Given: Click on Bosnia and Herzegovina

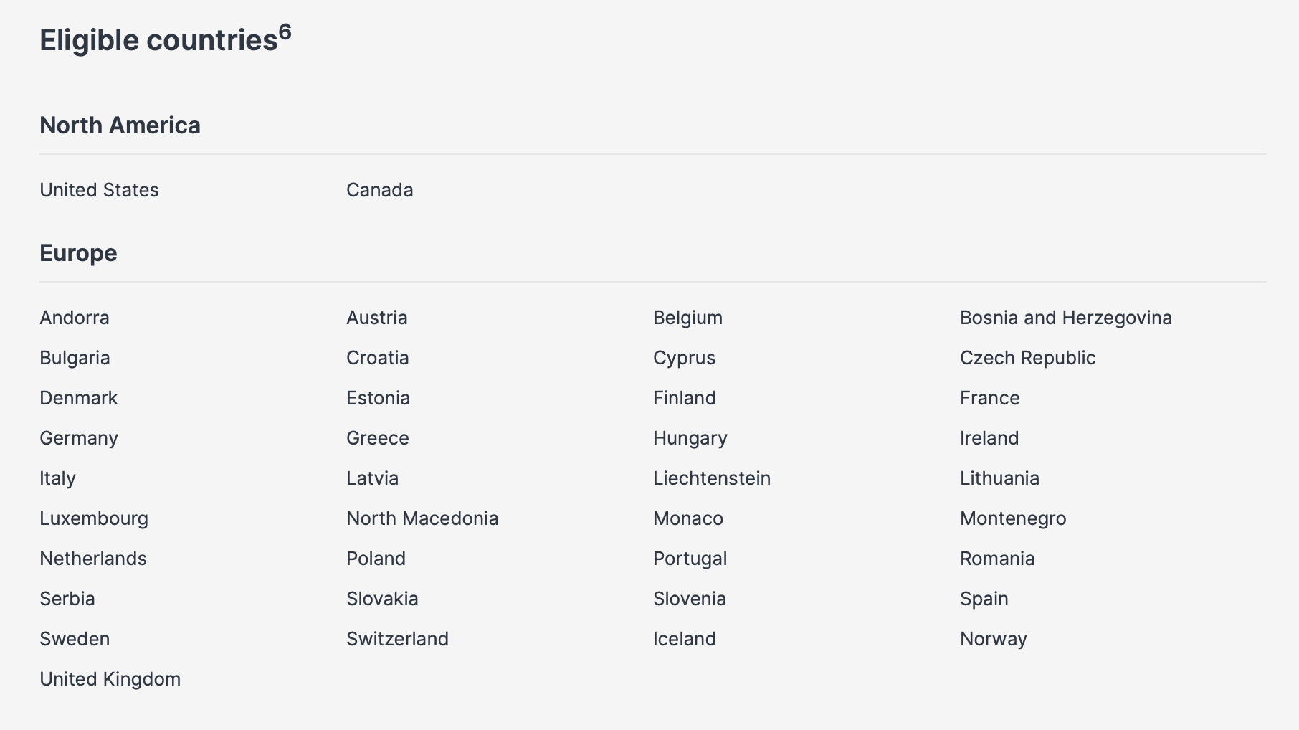Looking at the screenshot, I should pyautogui.click(x=1065, y=318).
